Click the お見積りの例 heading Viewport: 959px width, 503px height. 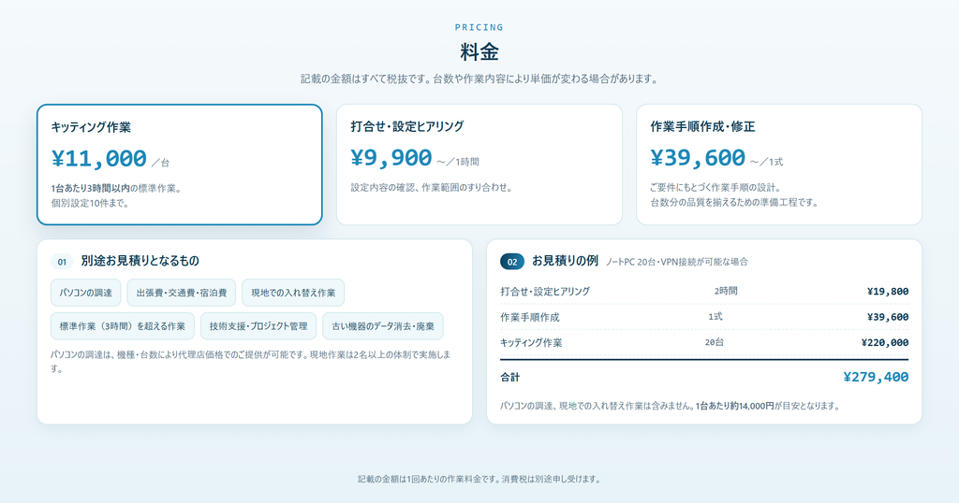point(565,261)
